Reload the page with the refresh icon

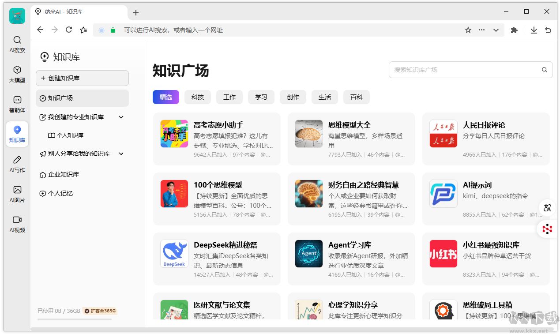69,30
